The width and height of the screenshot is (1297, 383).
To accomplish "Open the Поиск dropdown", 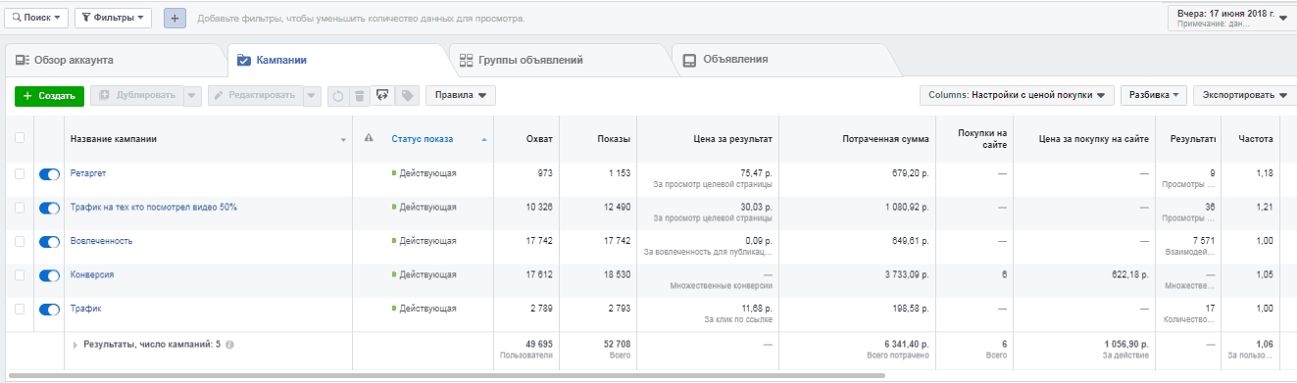I will coord(37,18).
